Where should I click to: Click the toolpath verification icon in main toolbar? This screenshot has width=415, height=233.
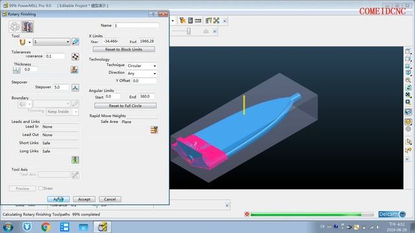click(209, 20)
